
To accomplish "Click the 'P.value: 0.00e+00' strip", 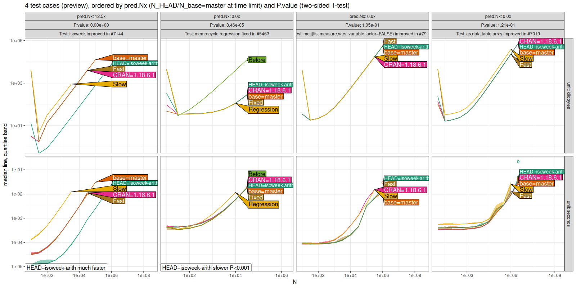I will click(x=91, y=25).
